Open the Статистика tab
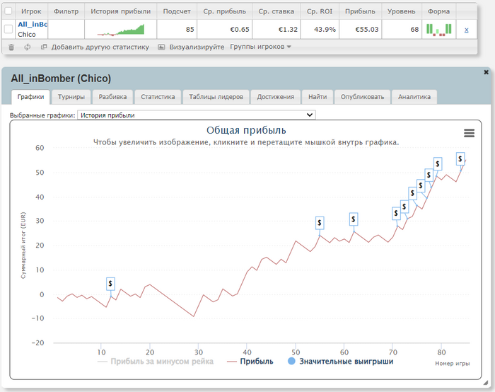 click(158, 97)
